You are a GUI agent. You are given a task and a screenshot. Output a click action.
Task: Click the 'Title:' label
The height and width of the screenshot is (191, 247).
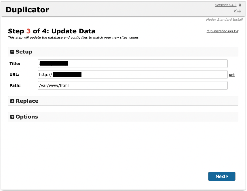coord(15,64)
